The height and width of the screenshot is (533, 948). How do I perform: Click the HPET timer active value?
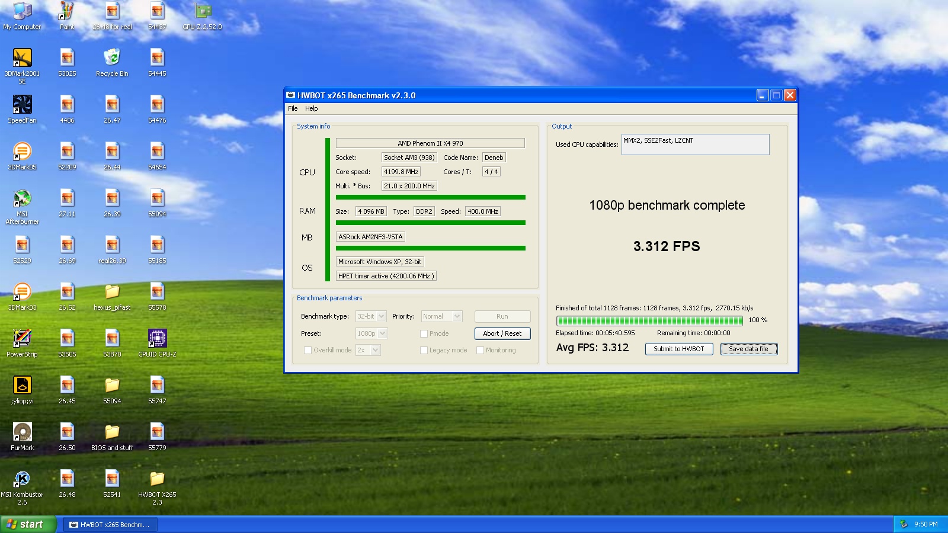(386, 276)
